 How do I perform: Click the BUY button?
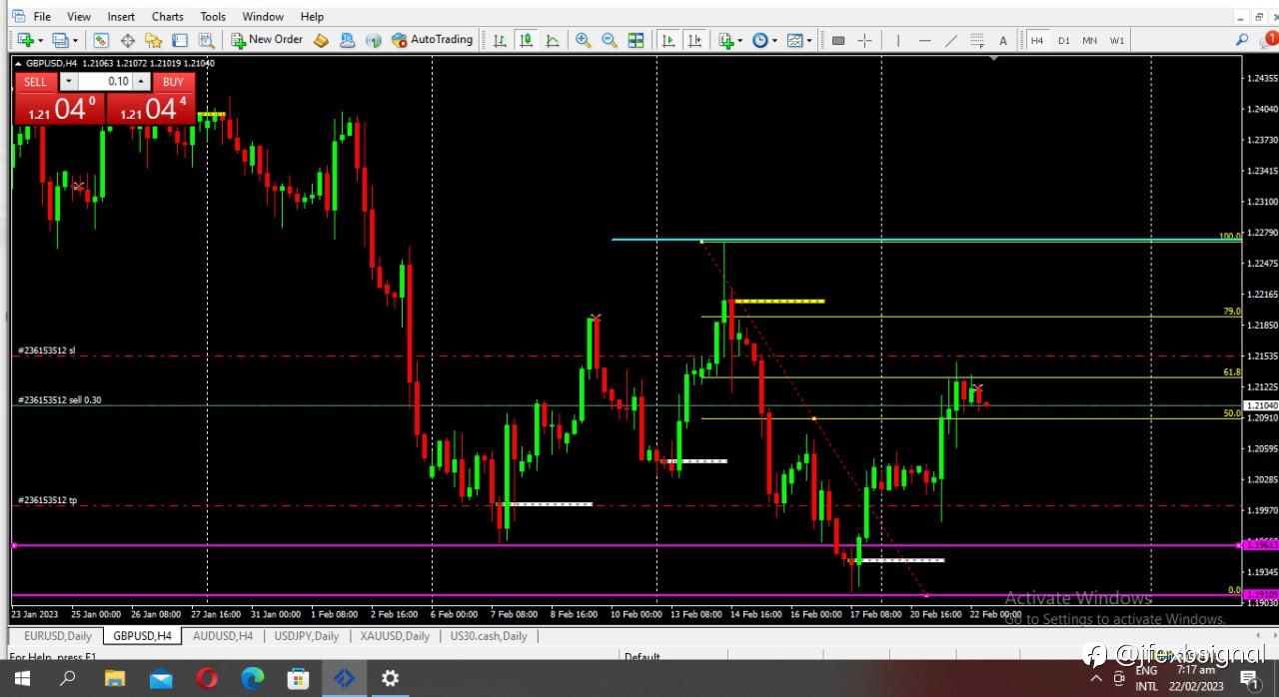[173, 82]
